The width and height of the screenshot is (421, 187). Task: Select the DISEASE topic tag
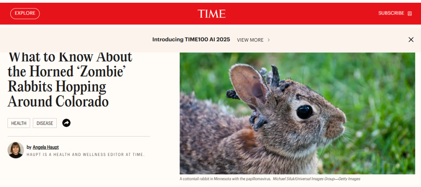pos(45,123)
